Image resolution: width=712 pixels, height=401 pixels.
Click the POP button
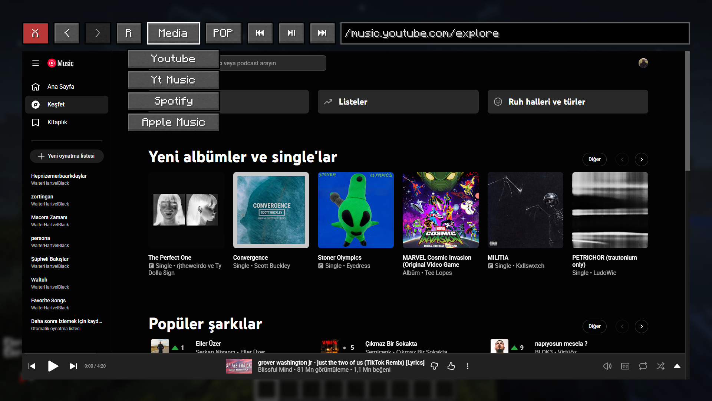click(x=223, y=33)
